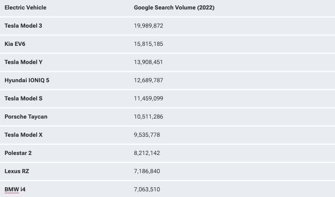Click the 12,689,787 search volume
Image resolution: width=335 pixels, height=197 pixels.
click(x=149, y=80)
